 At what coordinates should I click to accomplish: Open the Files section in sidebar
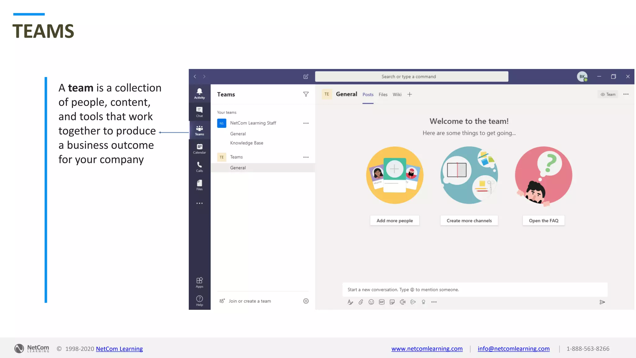[199, 185]
